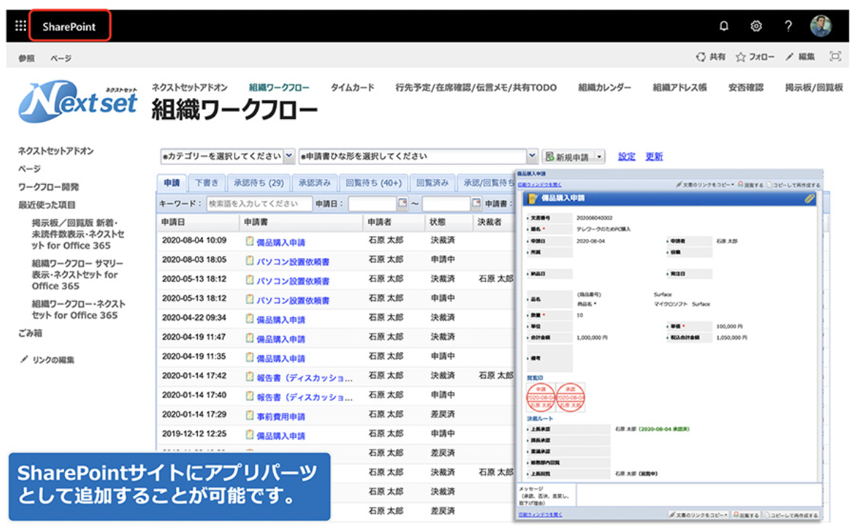Expand the カテゴリーを選択してください dropdown

(289, 156)
